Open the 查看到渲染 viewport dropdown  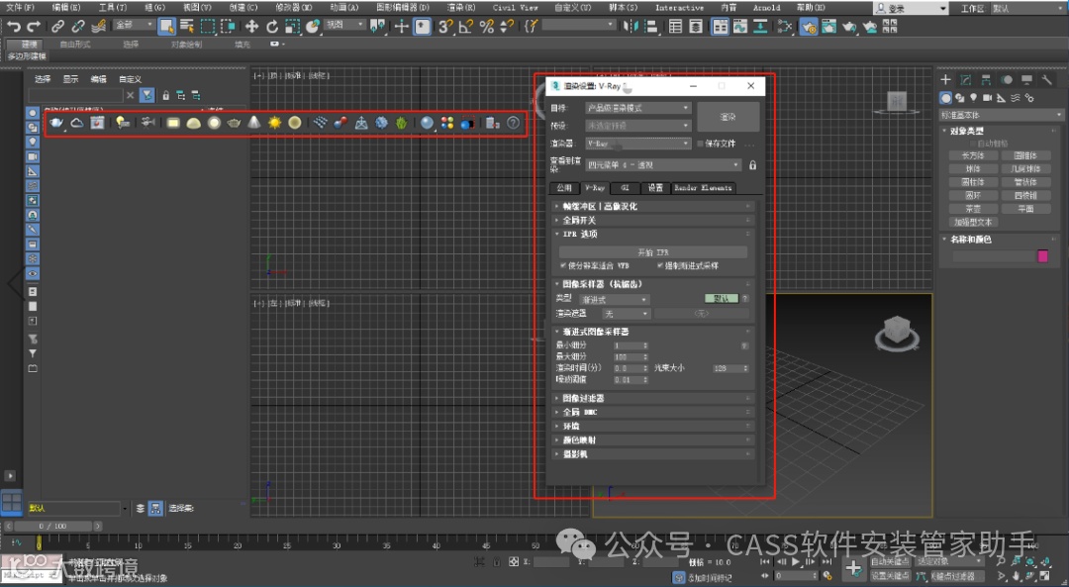(x=662, y=165)
